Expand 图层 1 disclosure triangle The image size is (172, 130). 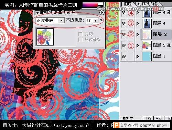tap(138, 56)
